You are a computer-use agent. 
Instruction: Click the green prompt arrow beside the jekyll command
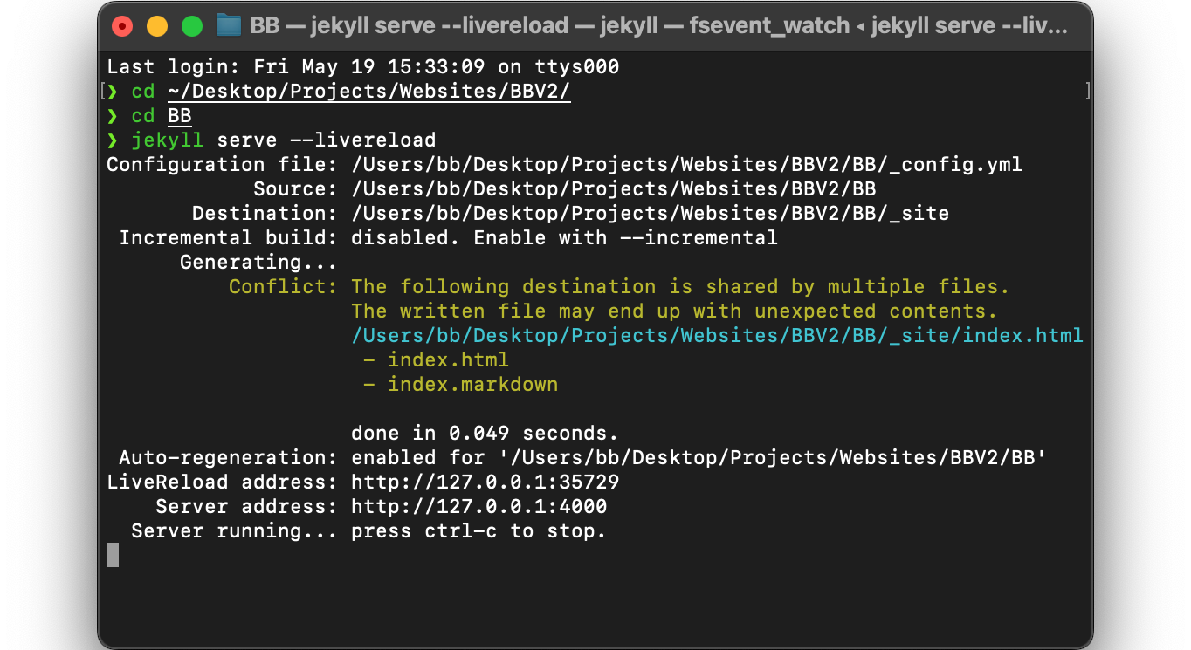(x=112, y=140)
